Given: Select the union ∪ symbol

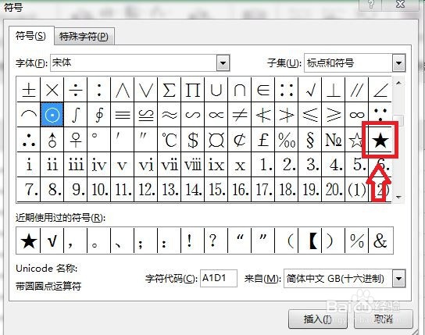Looking at the screenshot, I should (x=216, y=90).
